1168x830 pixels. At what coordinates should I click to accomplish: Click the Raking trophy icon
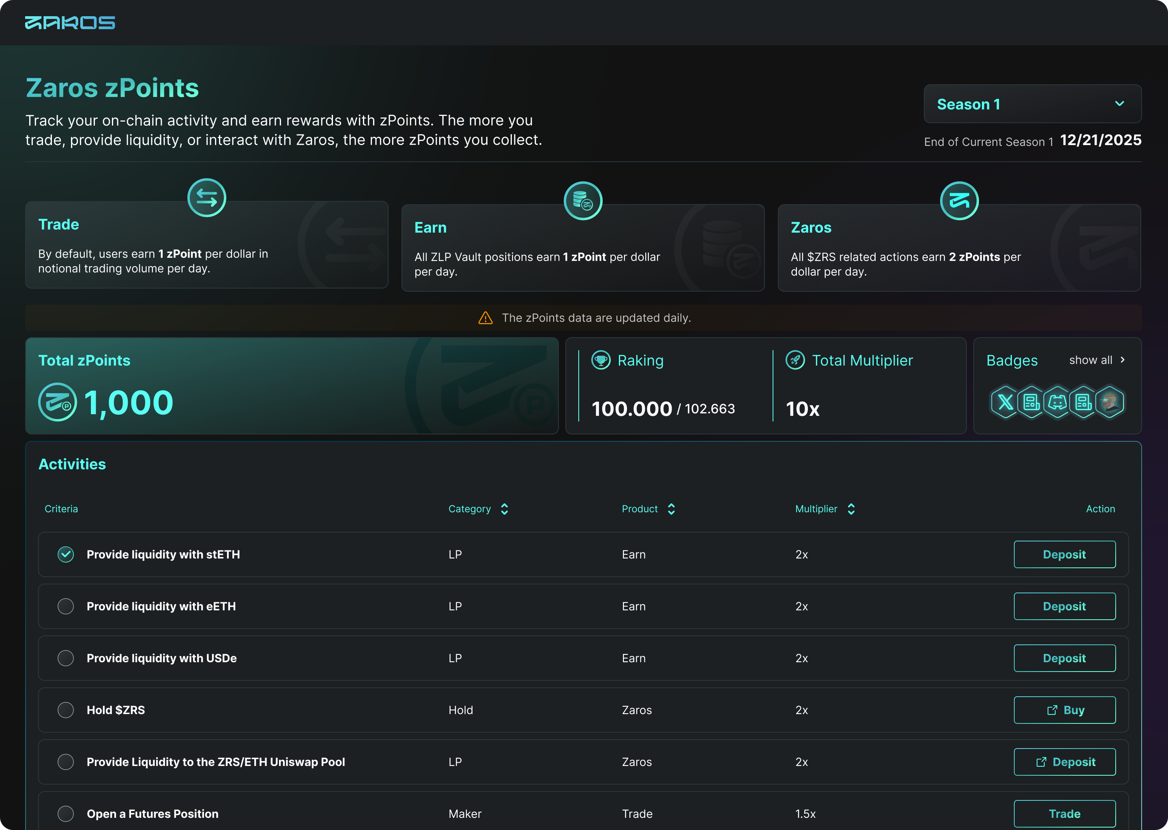click(601, 360)
